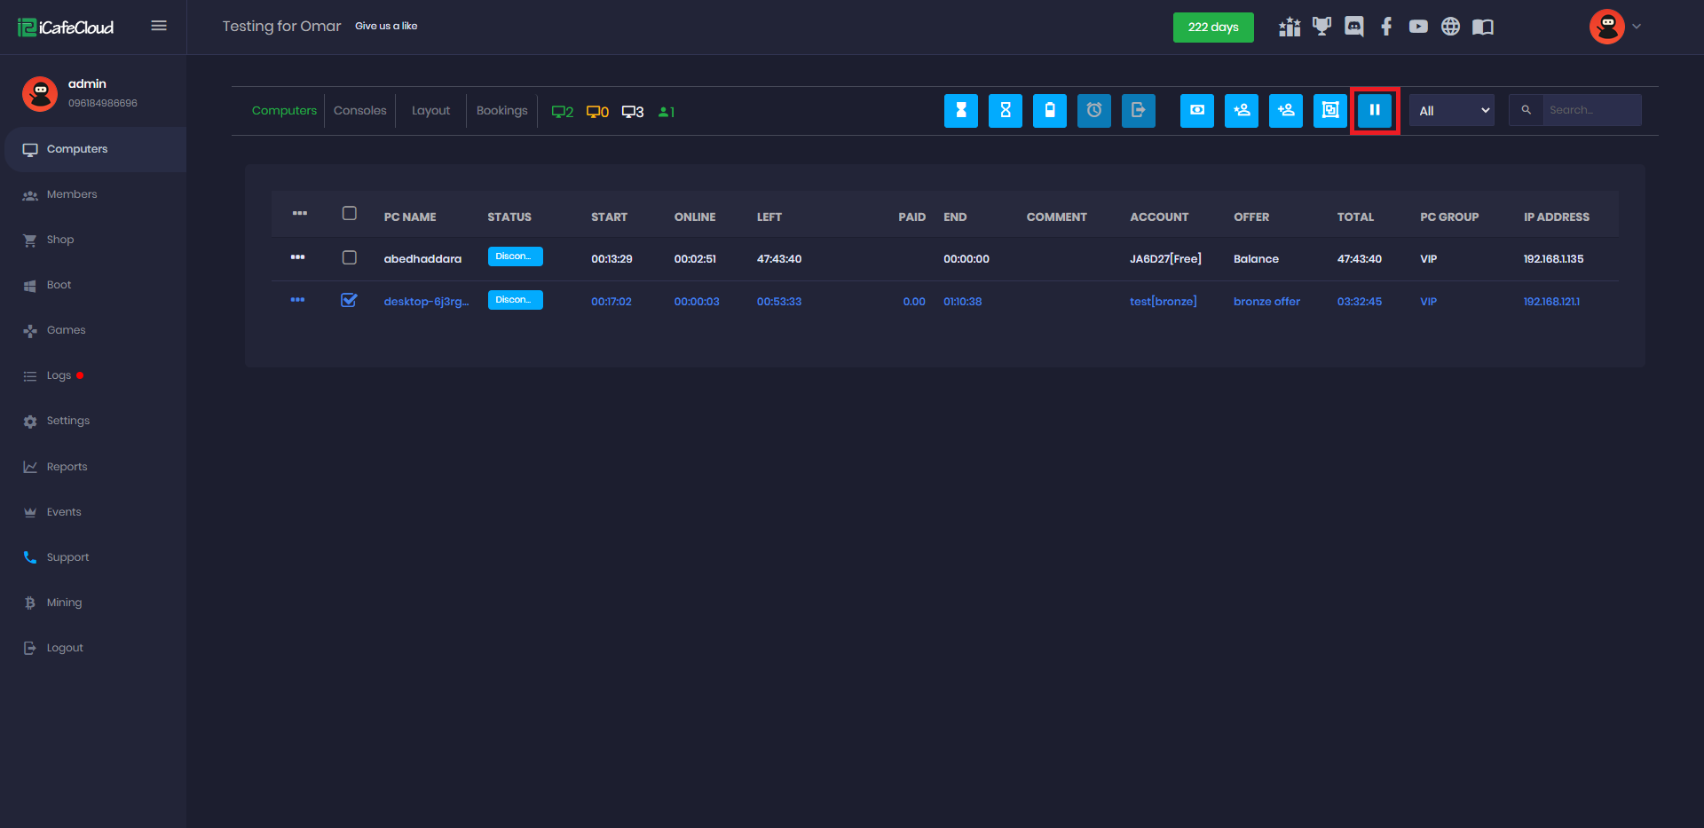The height and width of the screenshot is (828, 1704).
Task: Uncheck the desktop-6j3rg row checkbox
Action: click(350, 300)
